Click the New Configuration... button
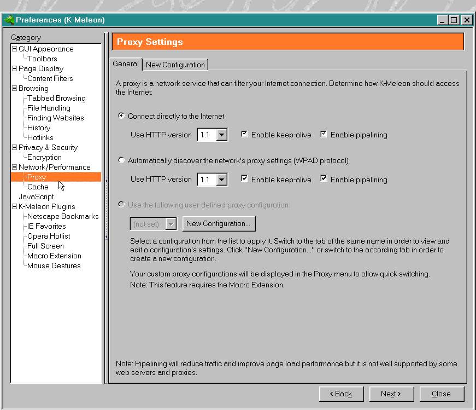This screenshot has height=410, width=476. click(219, 224)
